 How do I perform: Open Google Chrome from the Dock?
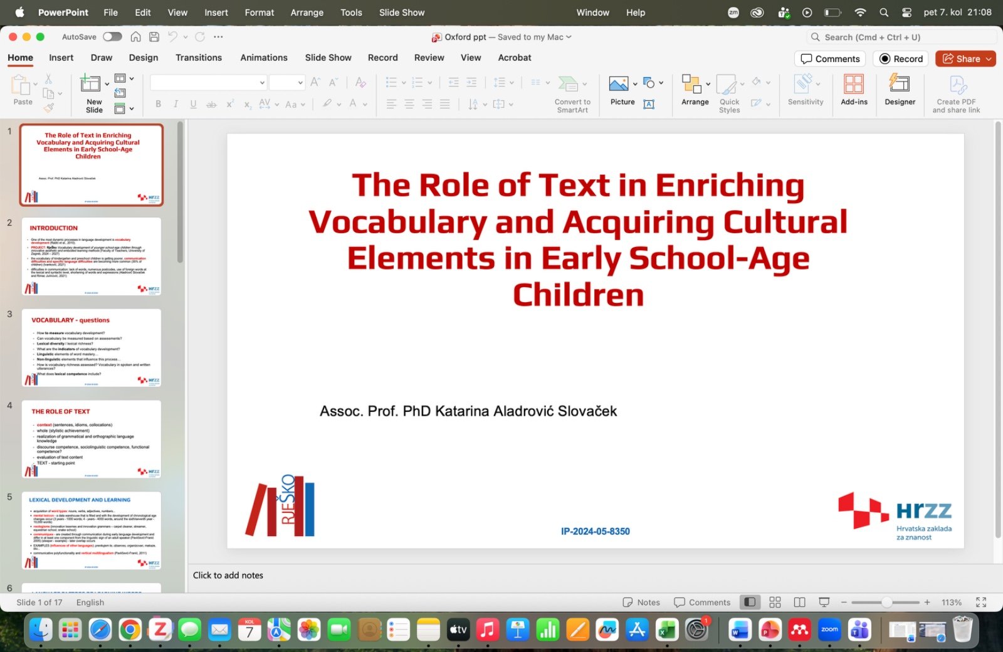tap(130, 629)
